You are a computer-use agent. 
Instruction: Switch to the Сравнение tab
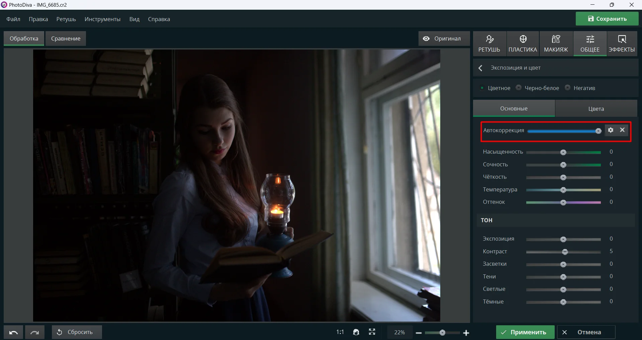click(66, 38)
